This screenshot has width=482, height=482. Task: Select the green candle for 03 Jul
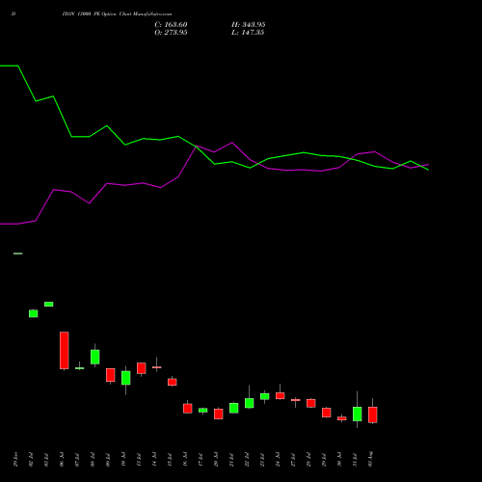click(49, 304)
